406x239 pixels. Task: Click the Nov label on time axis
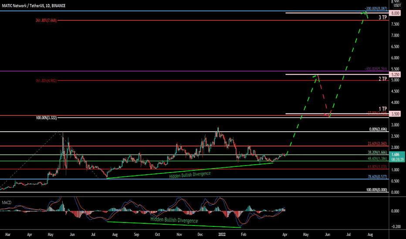179,235
